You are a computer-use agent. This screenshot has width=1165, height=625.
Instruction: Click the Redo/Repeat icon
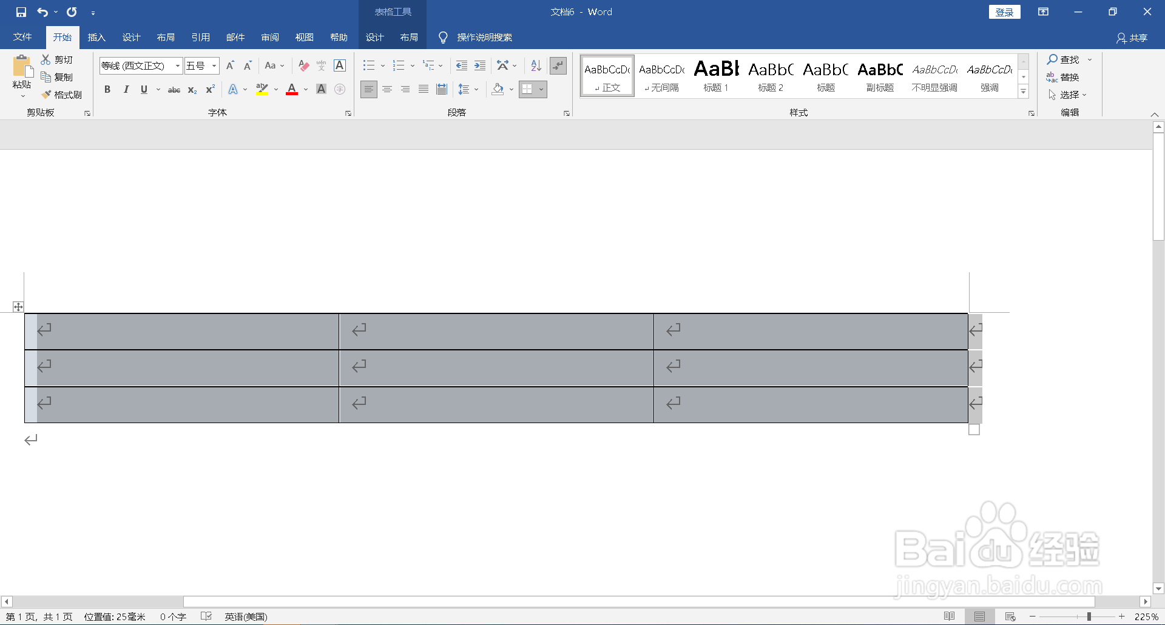point(72,12)
